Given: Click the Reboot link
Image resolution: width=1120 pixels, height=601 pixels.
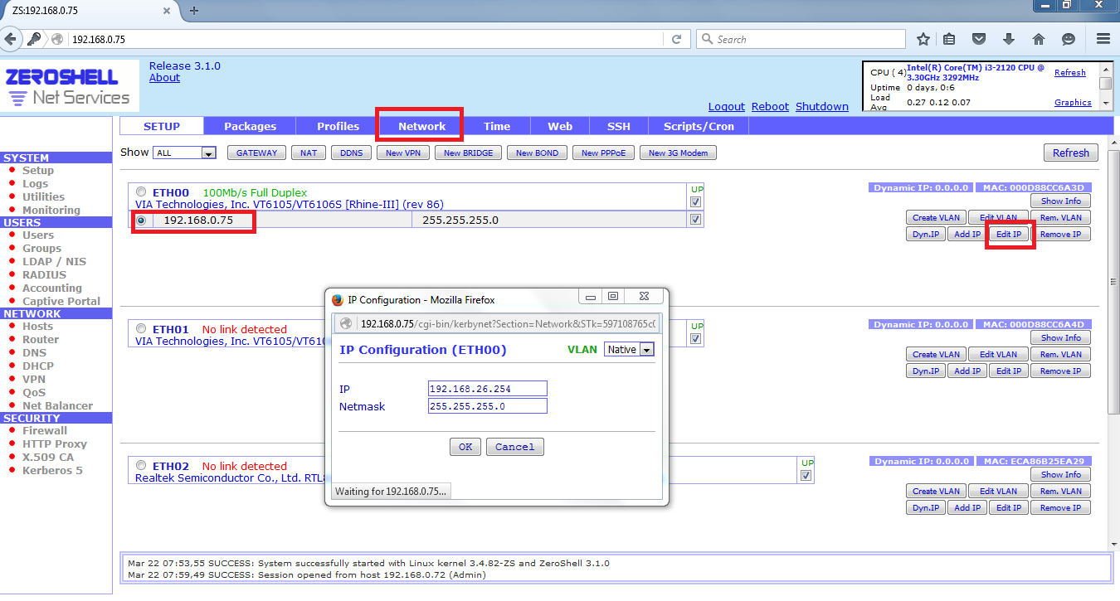Looking at the screenshot, I should tap(770, 106).
